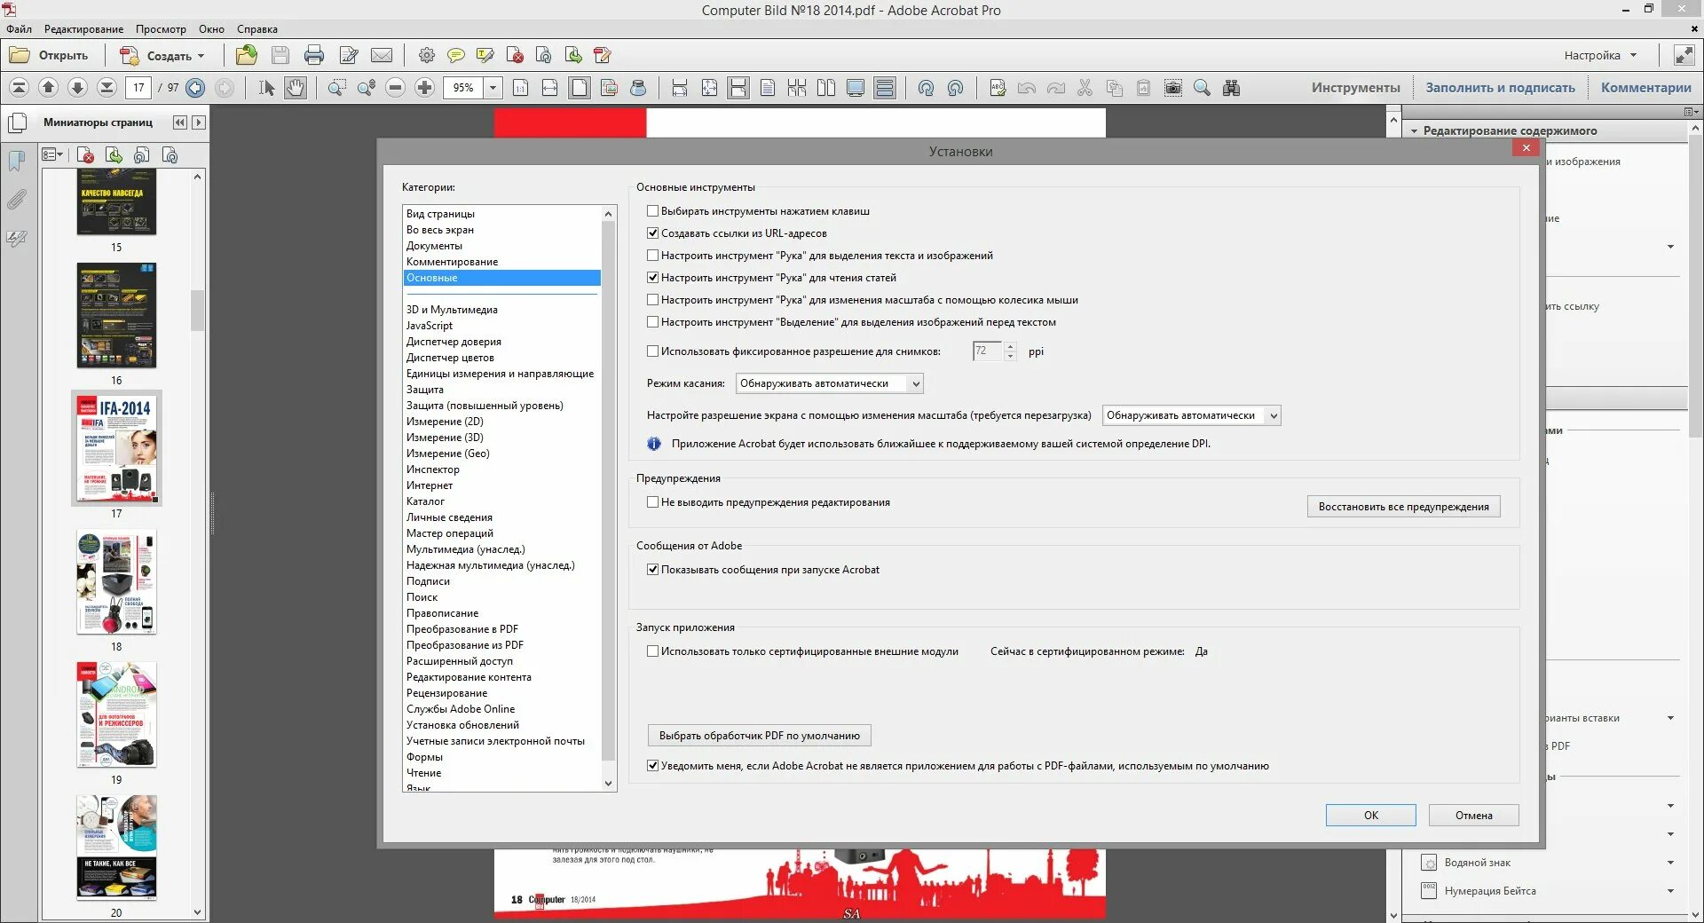Go to next page using the down arrow
The width and height of the screenshot is (1704, 923).
(77, 88)
